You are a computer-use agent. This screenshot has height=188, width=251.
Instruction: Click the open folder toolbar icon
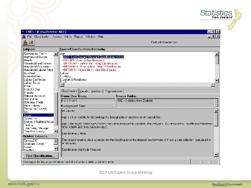coord(31,42)
